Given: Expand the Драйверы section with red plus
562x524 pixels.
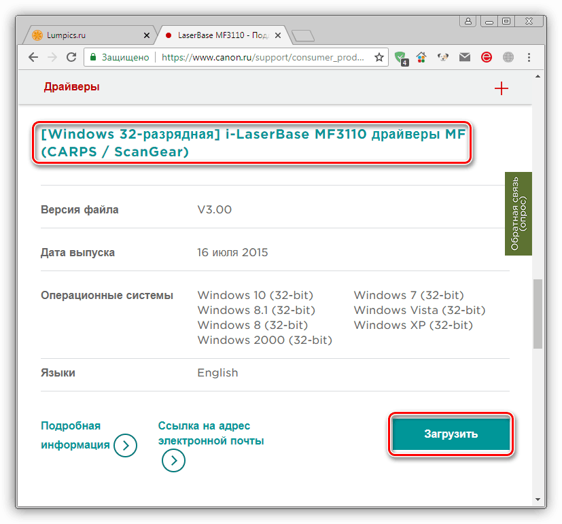Looking at the screenshot, I should (502, 88).
